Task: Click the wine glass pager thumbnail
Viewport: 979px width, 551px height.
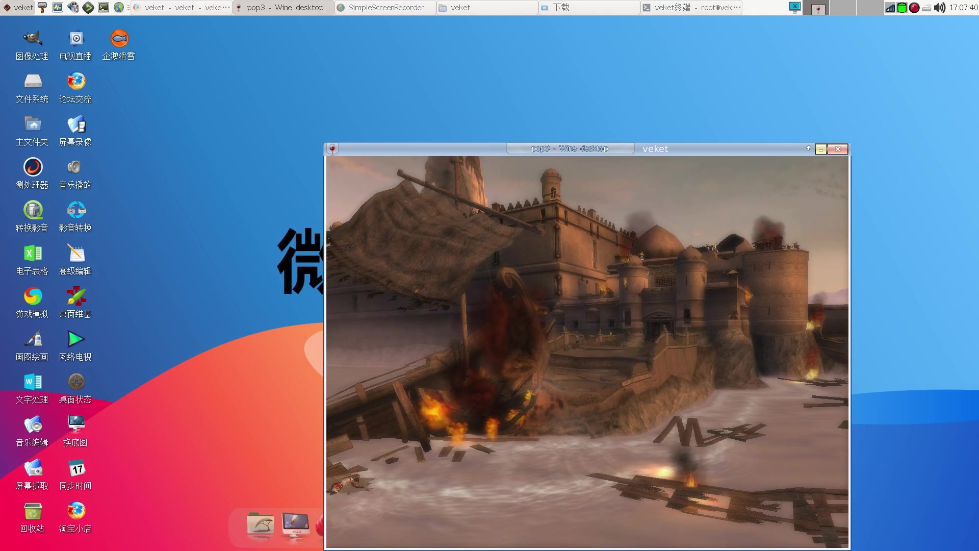Action: click(818, 9)
